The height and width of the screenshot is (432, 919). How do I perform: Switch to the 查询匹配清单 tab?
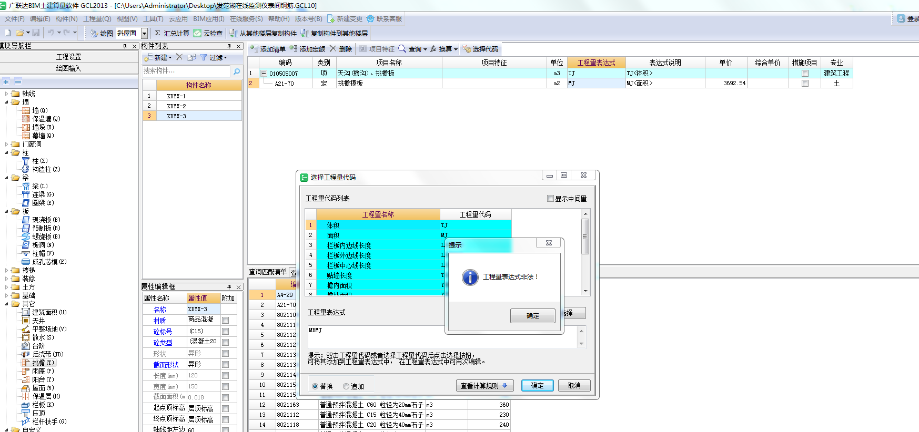point(268,272)
